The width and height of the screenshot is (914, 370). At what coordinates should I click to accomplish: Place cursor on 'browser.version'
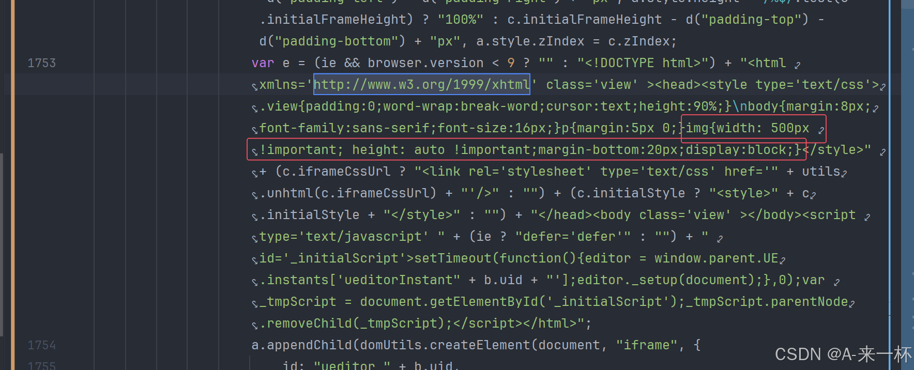(x=425, y=63)
